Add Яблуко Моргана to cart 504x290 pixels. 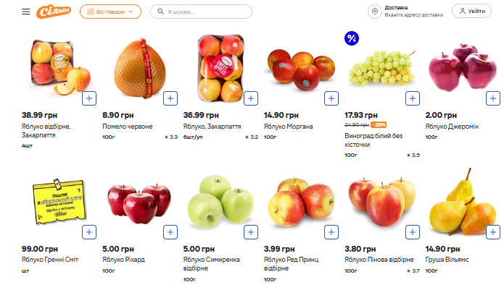[x=332, y=98]
